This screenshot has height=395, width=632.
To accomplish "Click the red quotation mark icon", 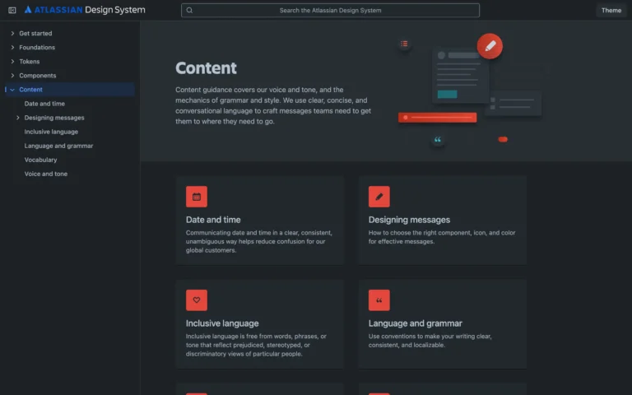I will (379, 300).
